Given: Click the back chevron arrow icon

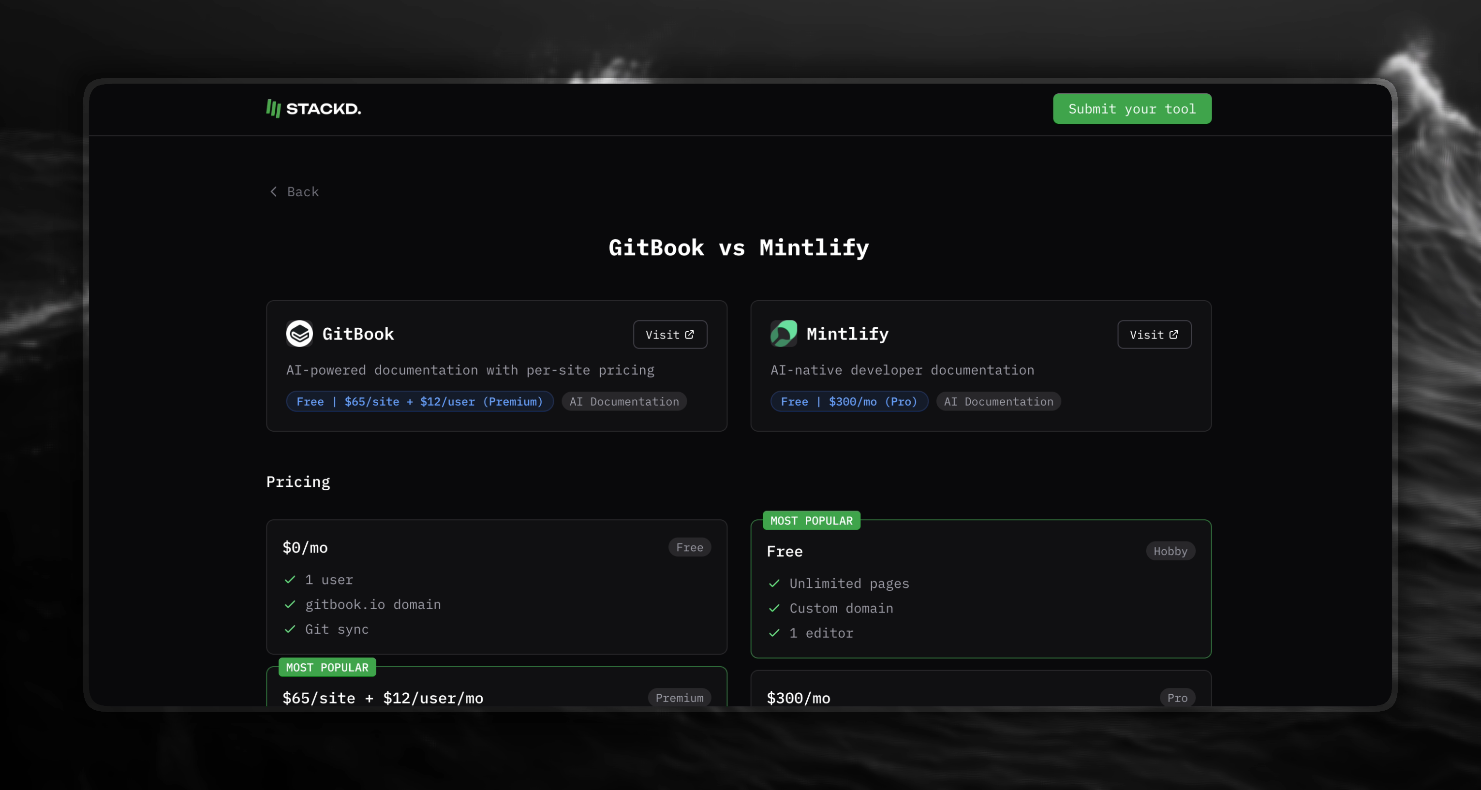Looking at the screenshot, I should (x=274, y=191).
